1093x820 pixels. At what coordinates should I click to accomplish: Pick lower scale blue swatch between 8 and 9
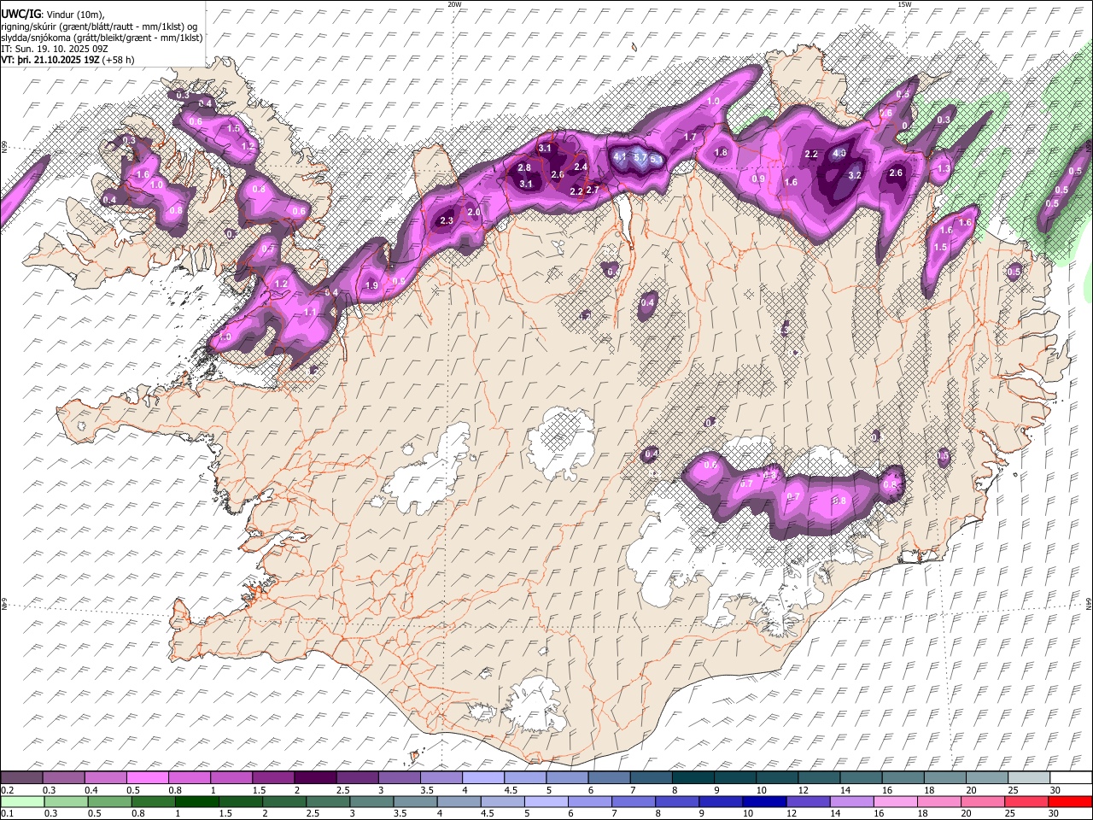[677, 801]
